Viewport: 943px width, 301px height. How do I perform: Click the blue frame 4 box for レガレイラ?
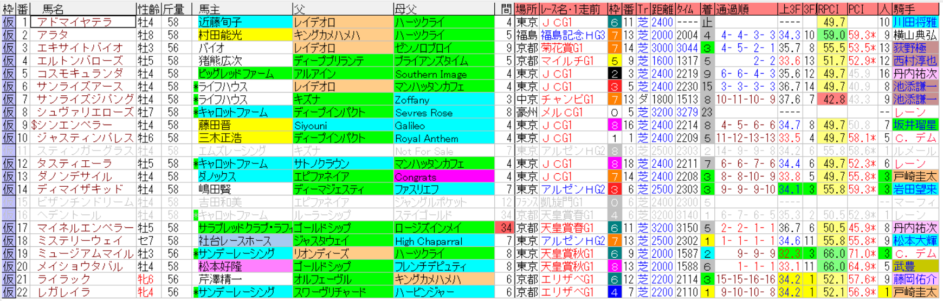click(614, 292)
